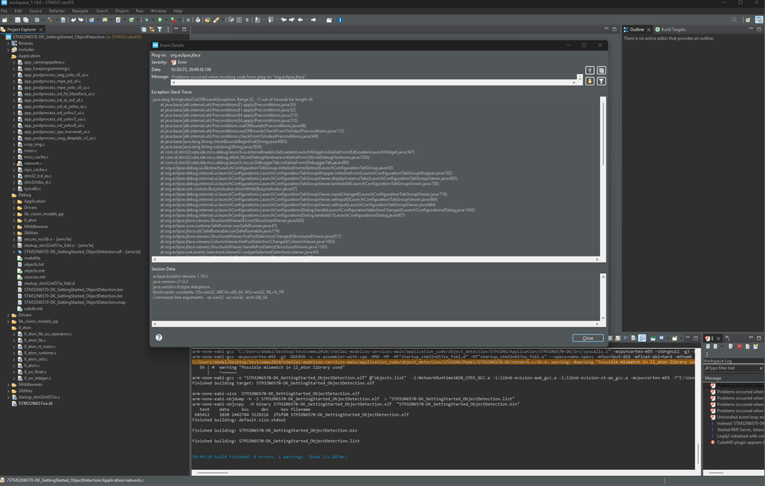765x486 pixels.
Task: Show previous event using up arrow icon
Action: coord(589,70)
